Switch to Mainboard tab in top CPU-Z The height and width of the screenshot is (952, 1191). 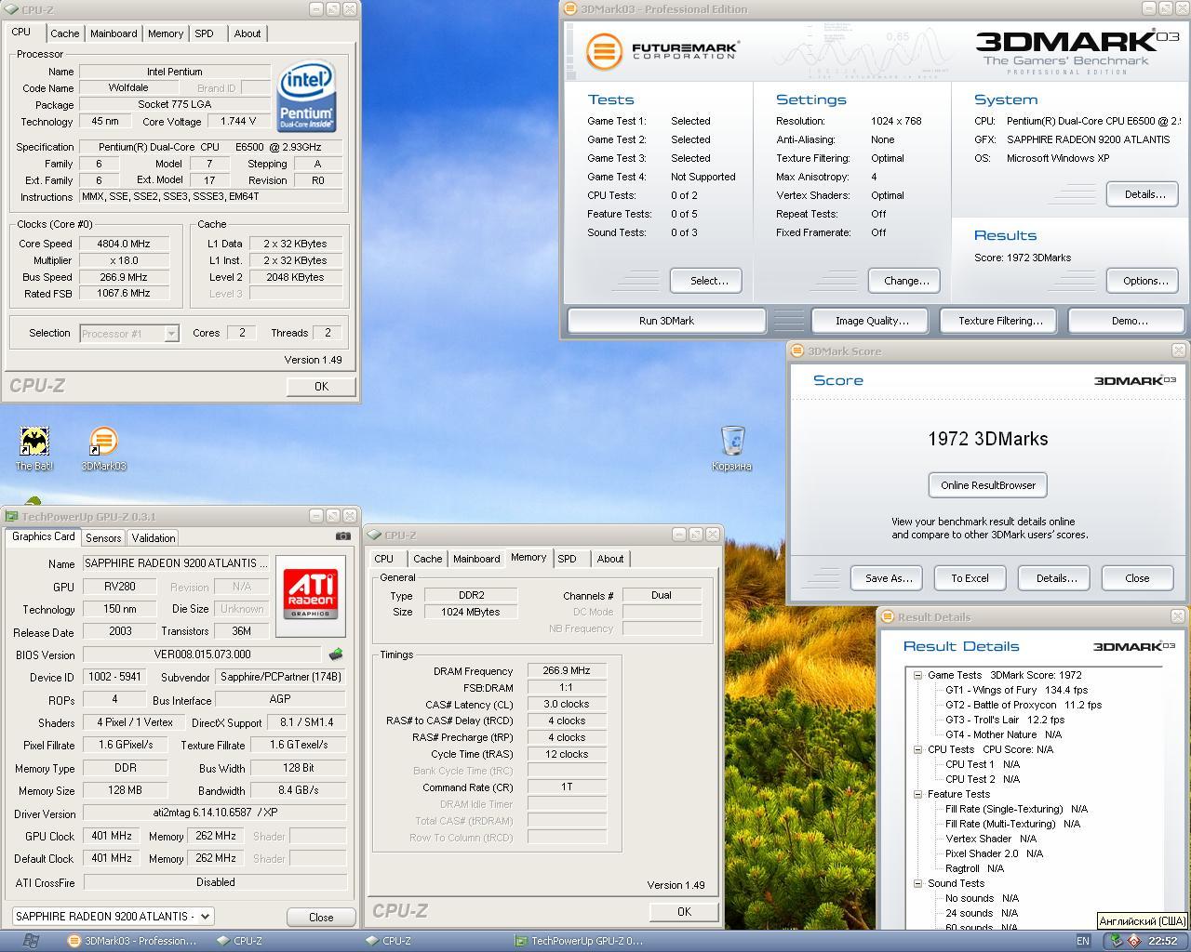[114, 33]
